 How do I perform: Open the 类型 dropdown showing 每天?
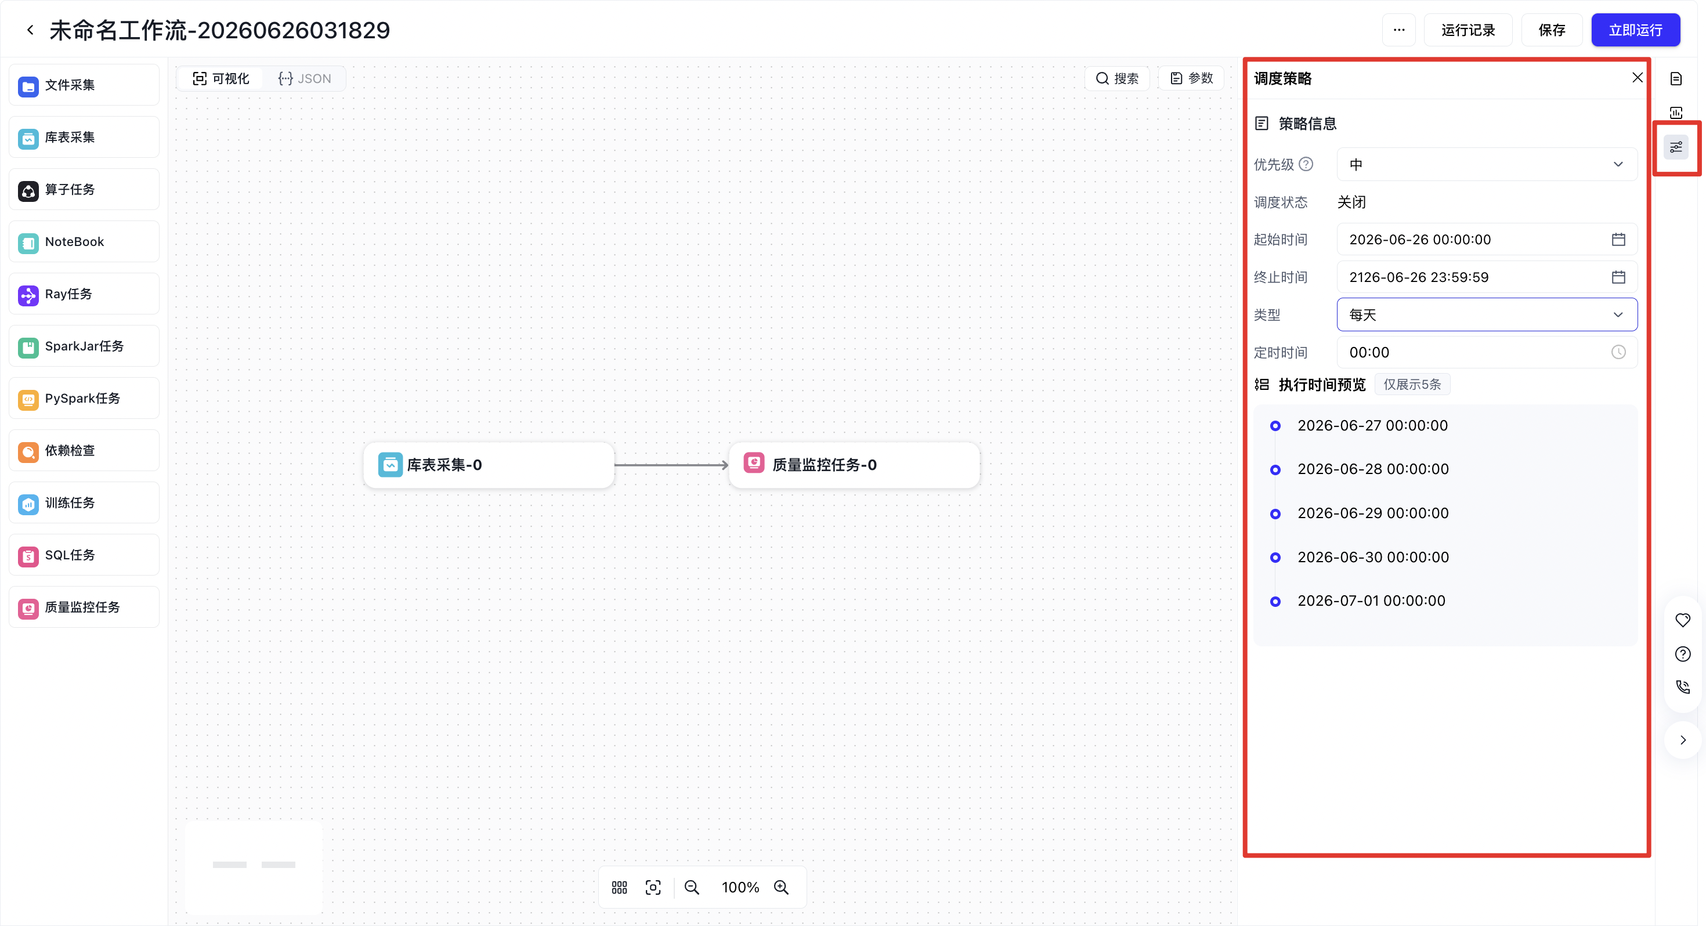1487,314
